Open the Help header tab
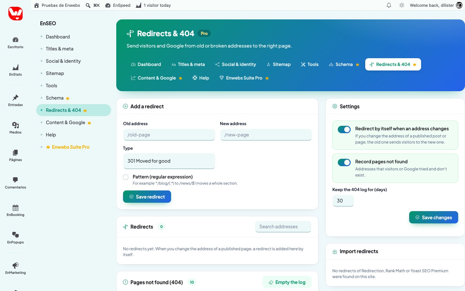The image size is (465, 291). [x=201, y=78]
